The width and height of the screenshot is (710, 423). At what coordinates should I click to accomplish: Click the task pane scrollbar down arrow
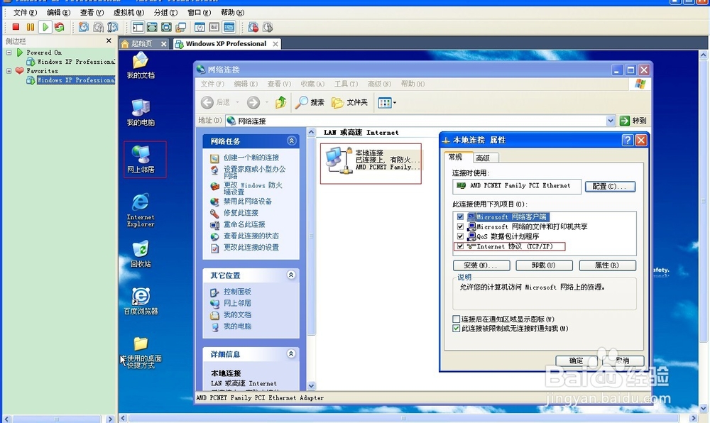(x=311, y=386)
